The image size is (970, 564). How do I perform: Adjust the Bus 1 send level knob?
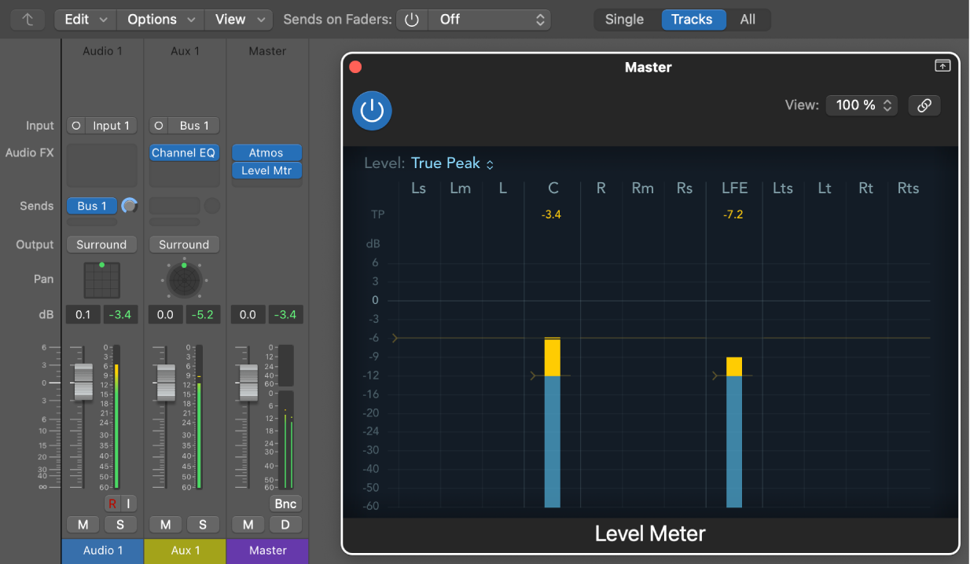click(130, 207)
